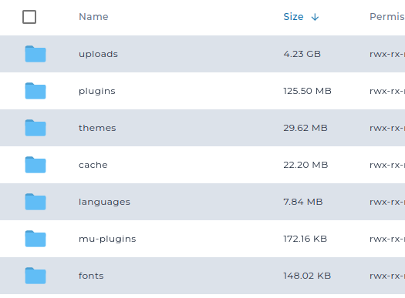Sort by the Size column header
Viewport: 405px width, 298px height.
(293, 17)
